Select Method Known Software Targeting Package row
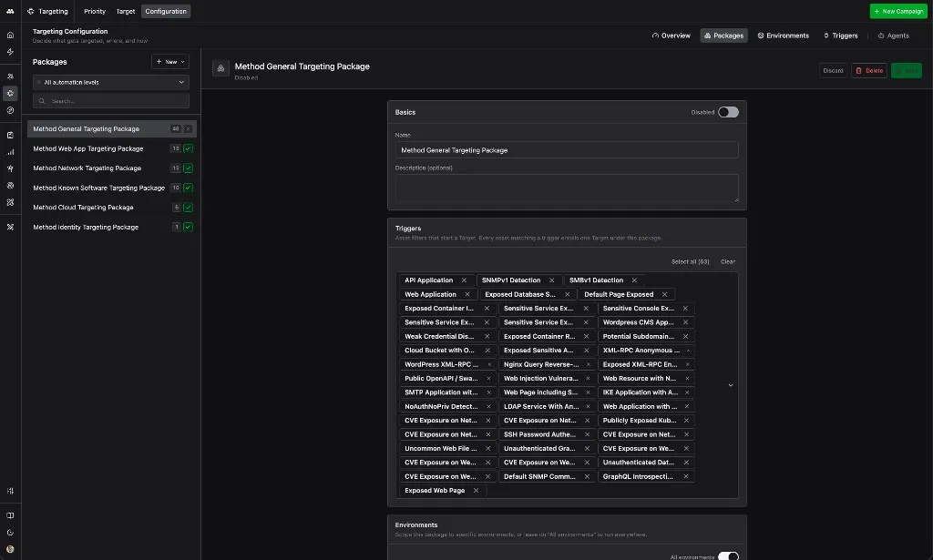933x560 pixels. (112, 188)
